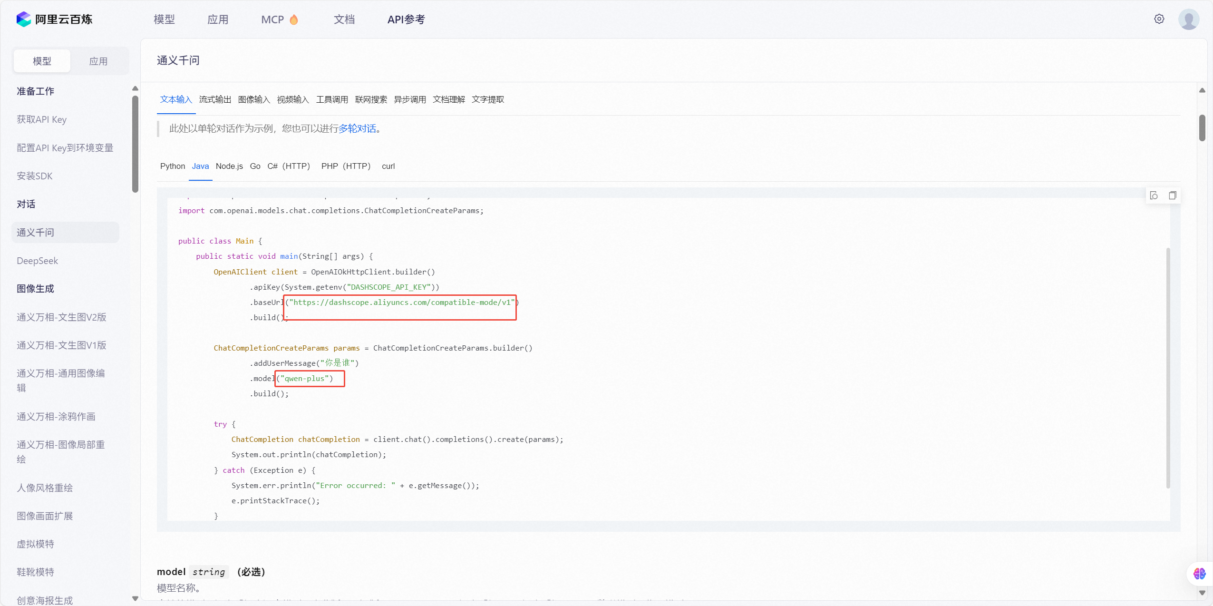
Task: Copy the code with the copy icon
Action: (x=1173, y=195)
